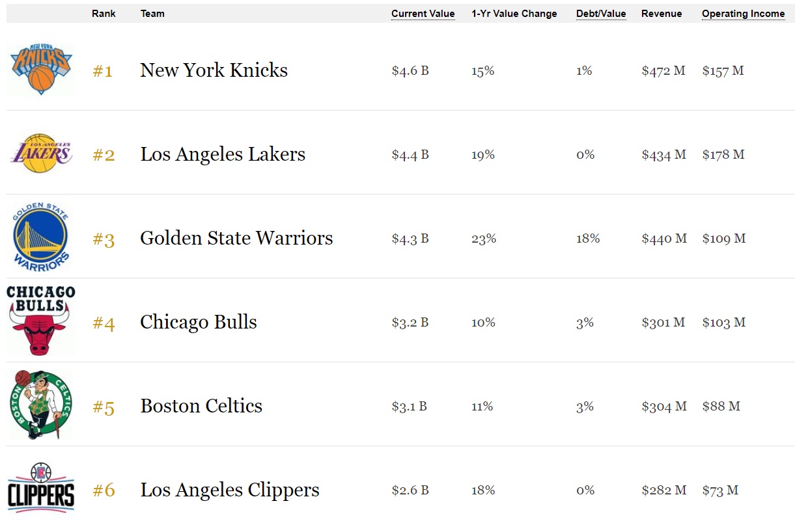The height and width of the screenshot is (525, 795).
Task: Go to Golden State Warriors team page
Action: (236, 238)
